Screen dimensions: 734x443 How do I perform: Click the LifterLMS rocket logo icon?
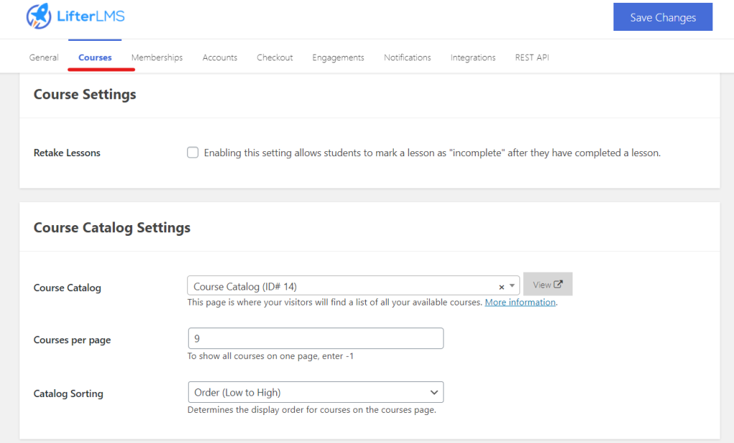[x=38, y=16]
